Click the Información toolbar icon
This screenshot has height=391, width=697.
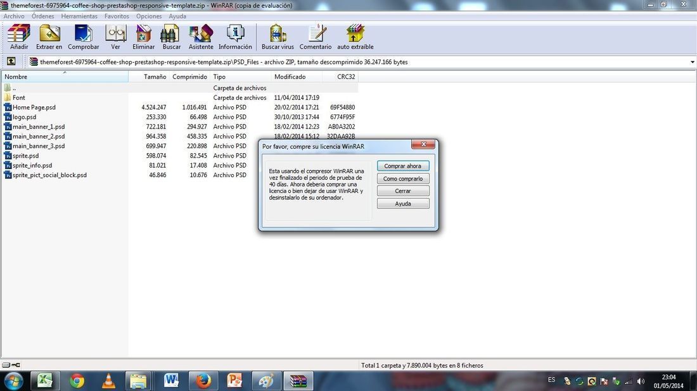click(x=235, y=37)
